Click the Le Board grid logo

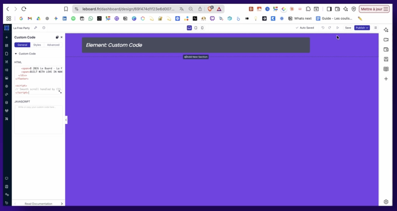pos(7,28)
